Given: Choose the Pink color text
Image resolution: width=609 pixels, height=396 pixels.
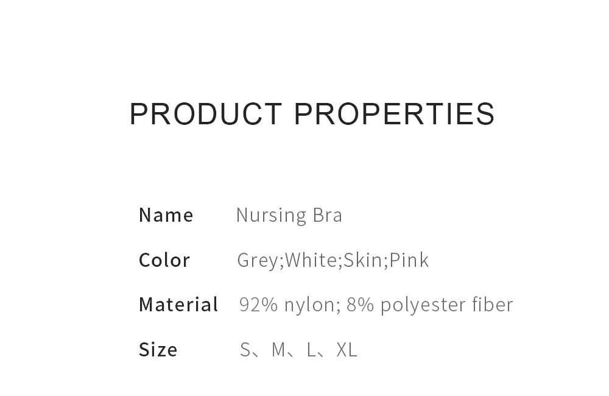Looking at the screenshot, I should click(409, 260).
